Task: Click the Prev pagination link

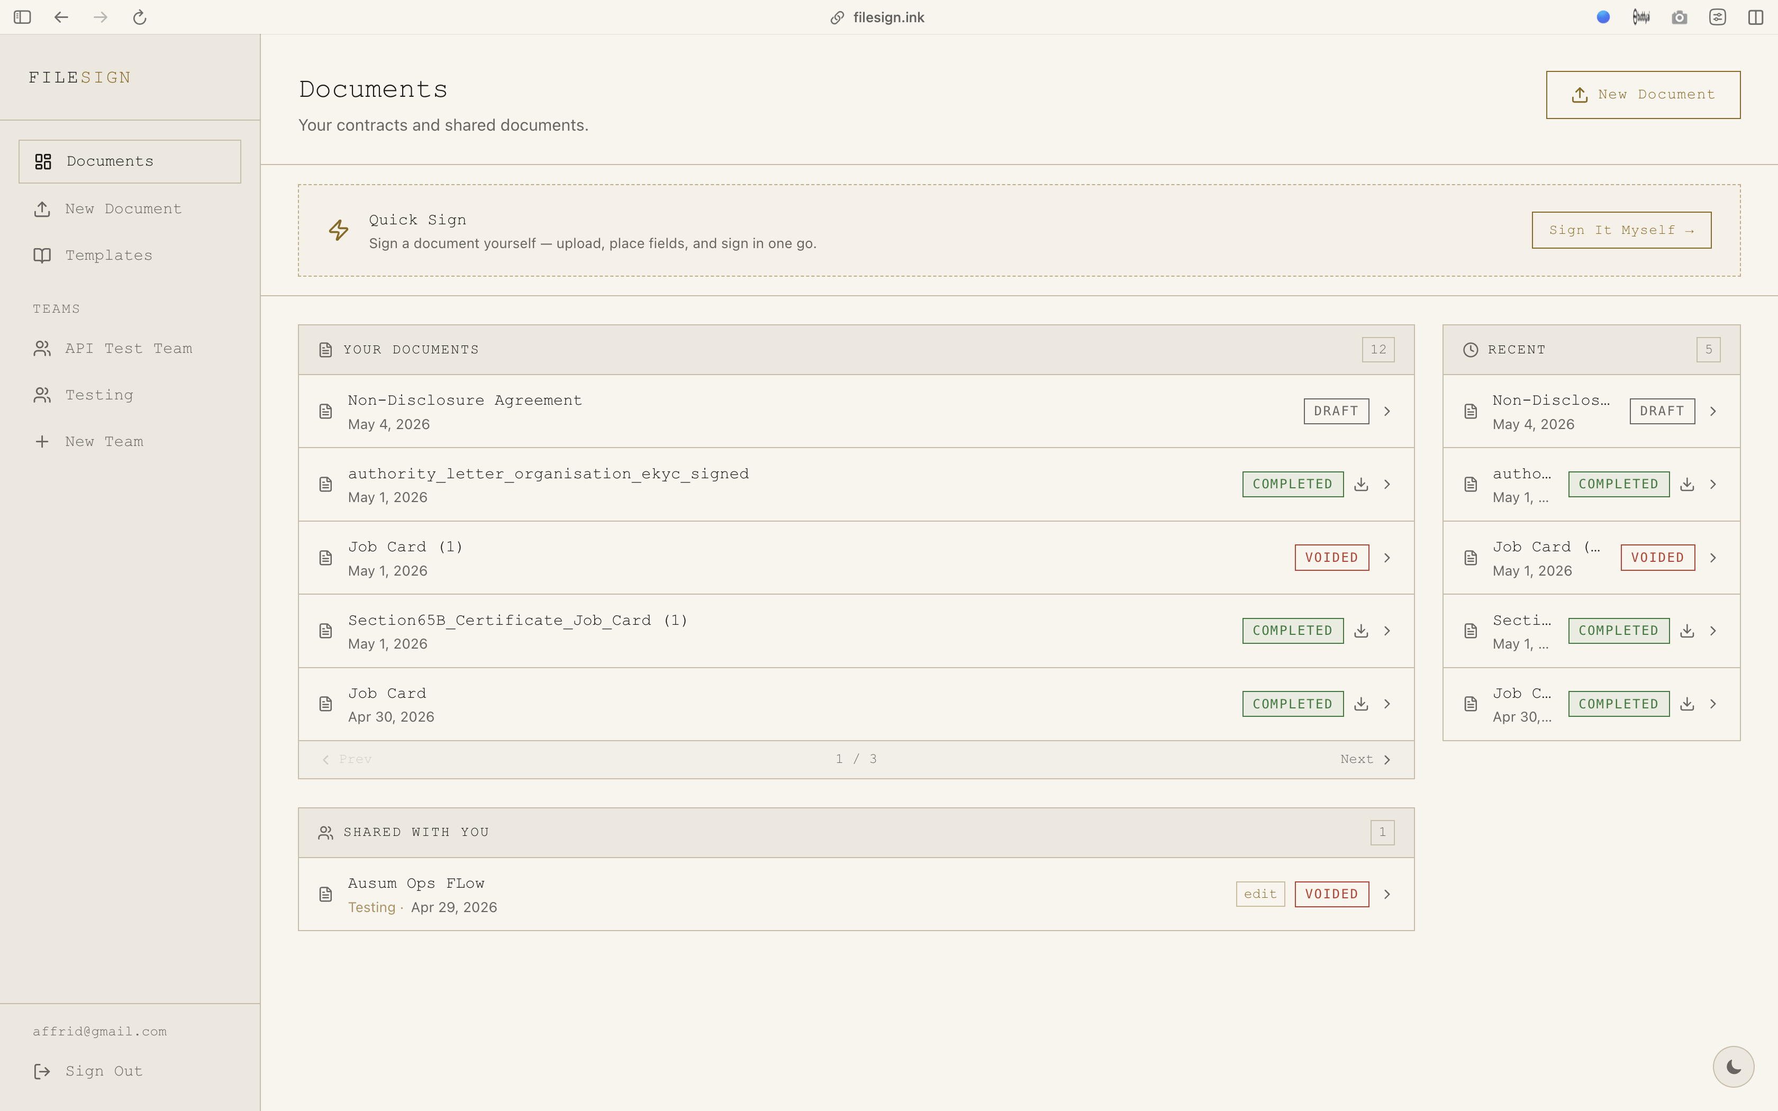Action: pyautogui.click(x=347, y=759)
